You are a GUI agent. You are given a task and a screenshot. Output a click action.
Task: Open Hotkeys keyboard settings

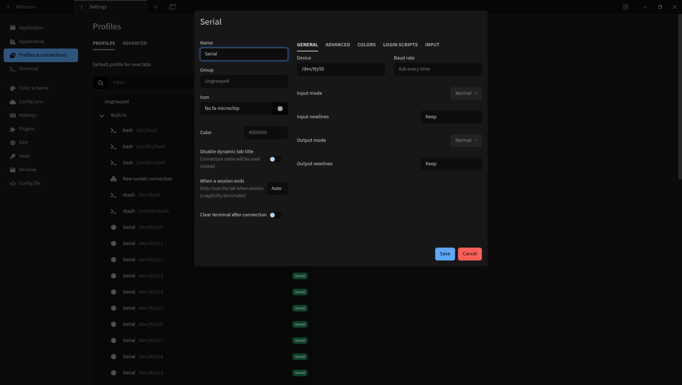click(x=27, y=115)
